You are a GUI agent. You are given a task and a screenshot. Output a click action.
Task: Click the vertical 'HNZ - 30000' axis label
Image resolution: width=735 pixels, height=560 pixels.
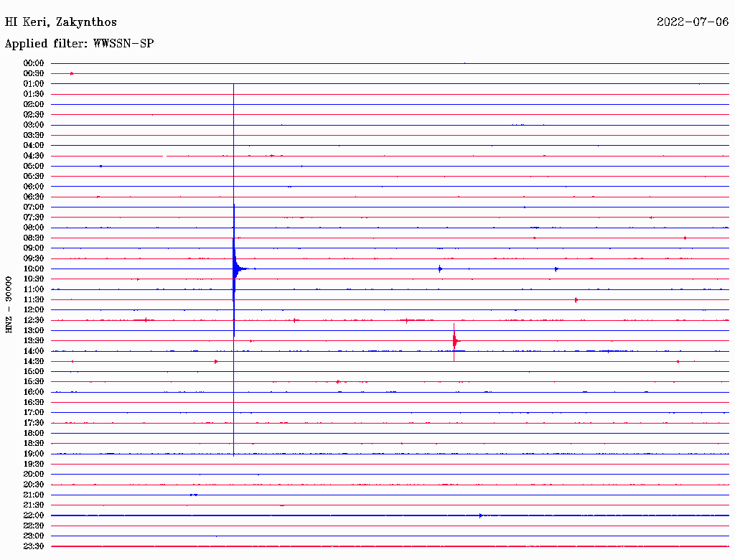click(x=9, y=304)
